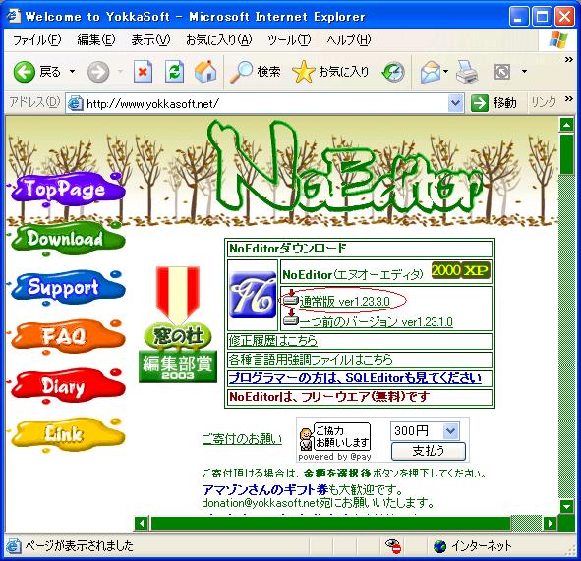Open the Forward history dropdown arrow
The image size is (581, 561).
tap(120, 71)
